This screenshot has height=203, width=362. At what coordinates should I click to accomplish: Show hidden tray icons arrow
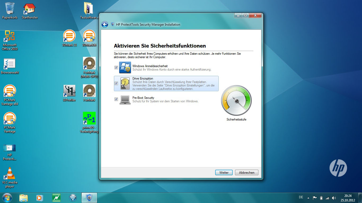308,198
